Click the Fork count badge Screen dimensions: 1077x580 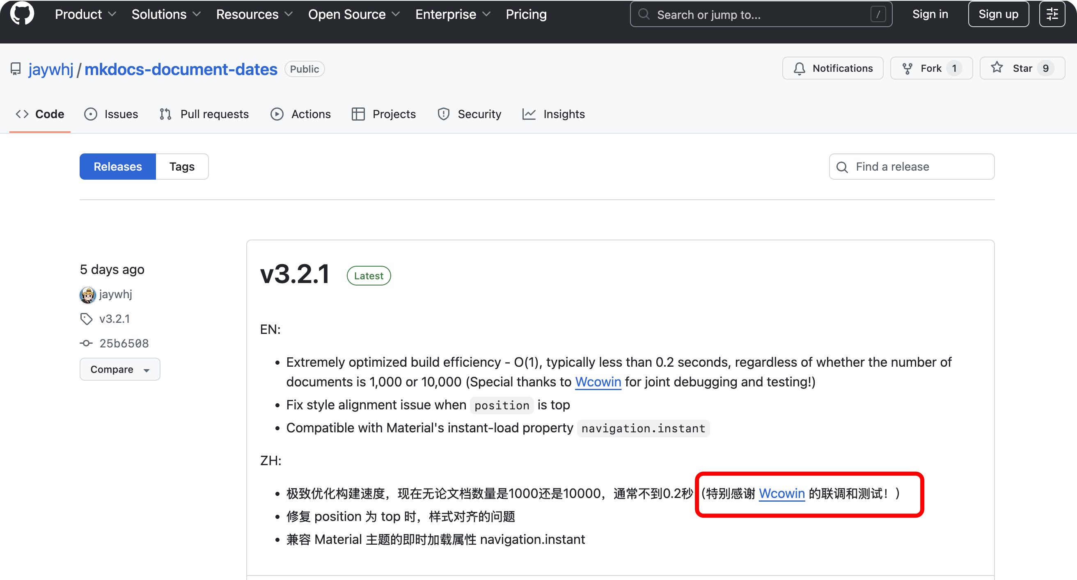point(954,68)
